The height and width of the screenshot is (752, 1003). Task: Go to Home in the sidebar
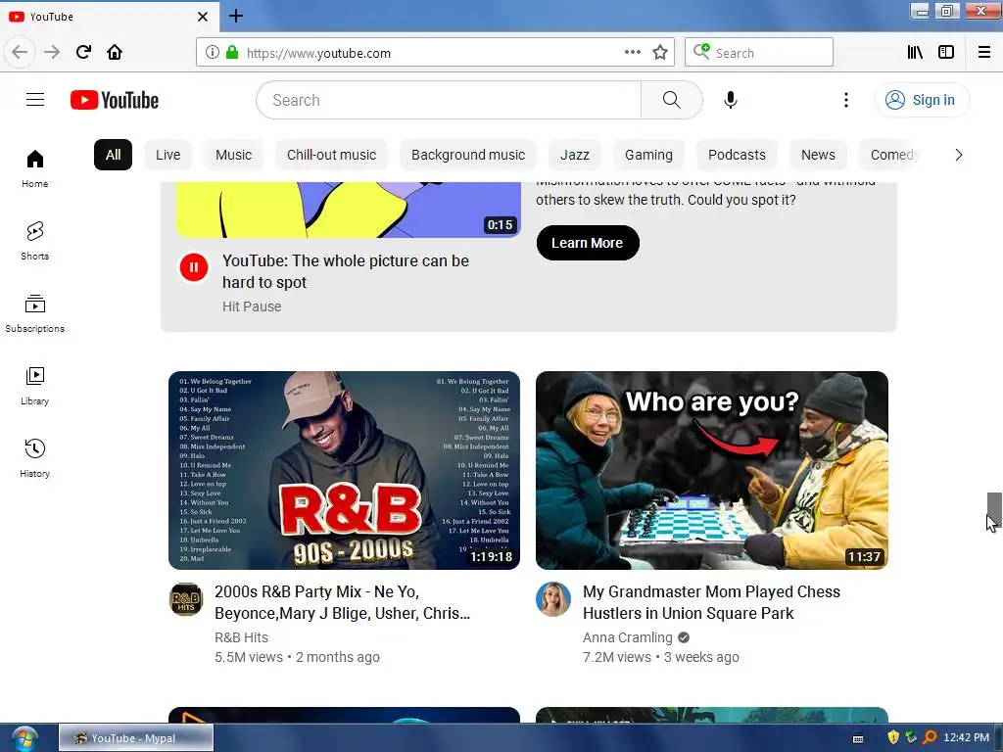(x=34, y=168)
